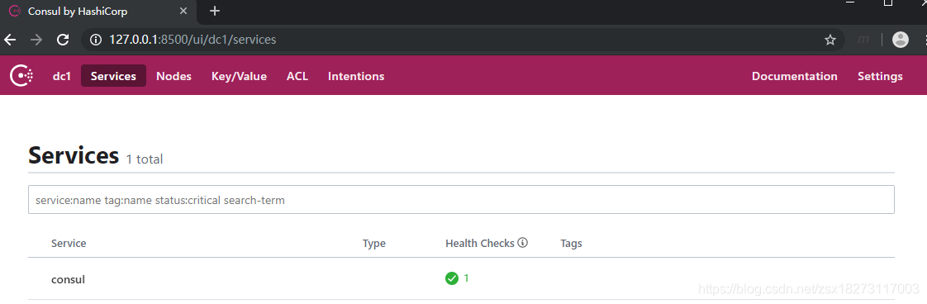
Task: Open the browser profile avatar icon
Action: pos(900,40)
